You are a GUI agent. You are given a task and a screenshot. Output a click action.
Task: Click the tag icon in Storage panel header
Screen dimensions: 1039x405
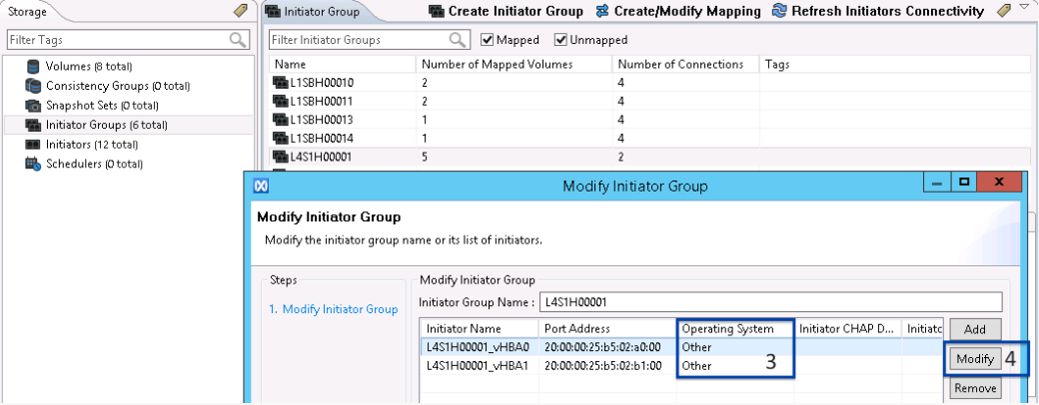(240, 11)
